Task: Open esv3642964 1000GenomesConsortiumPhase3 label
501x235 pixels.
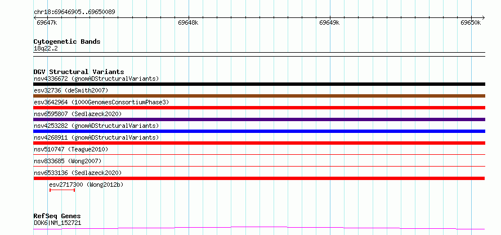Action: click(101, 102)
